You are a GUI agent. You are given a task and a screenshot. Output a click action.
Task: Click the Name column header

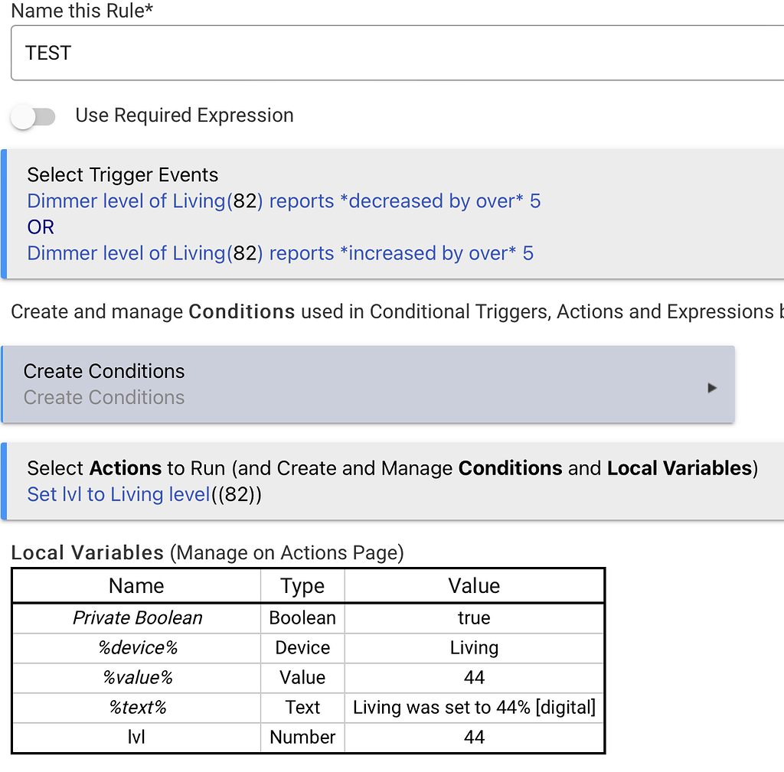[x=136, y=586]
